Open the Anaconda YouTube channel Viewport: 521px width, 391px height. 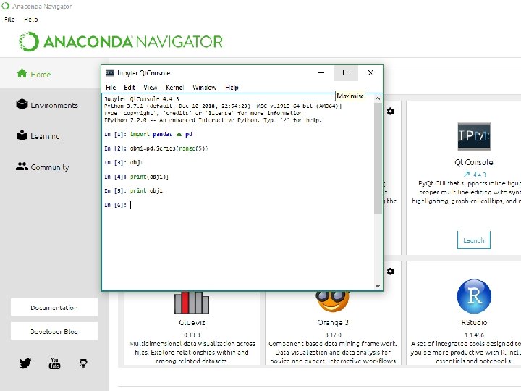54,363
